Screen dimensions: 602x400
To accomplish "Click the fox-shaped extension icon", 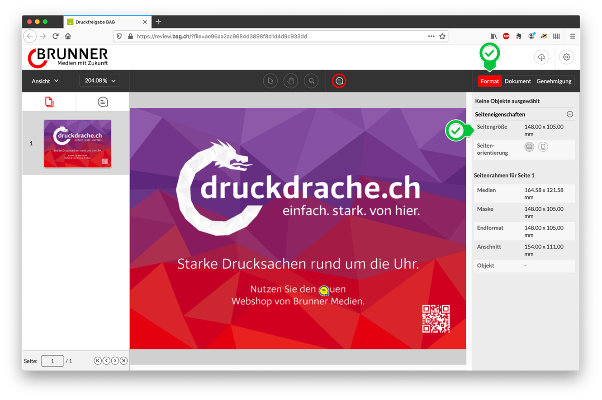I will coord(544,36).
